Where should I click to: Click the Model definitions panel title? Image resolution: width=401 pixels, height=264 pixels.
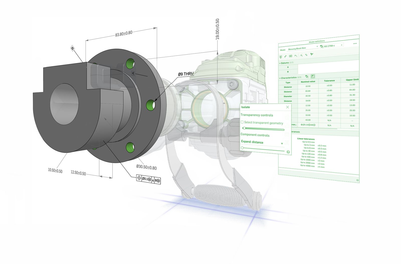[x=317, y=41]
